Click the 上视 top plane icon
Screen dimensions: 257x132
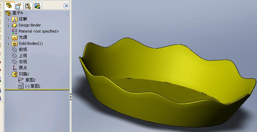pyautogui.click(x=15, y=56)
